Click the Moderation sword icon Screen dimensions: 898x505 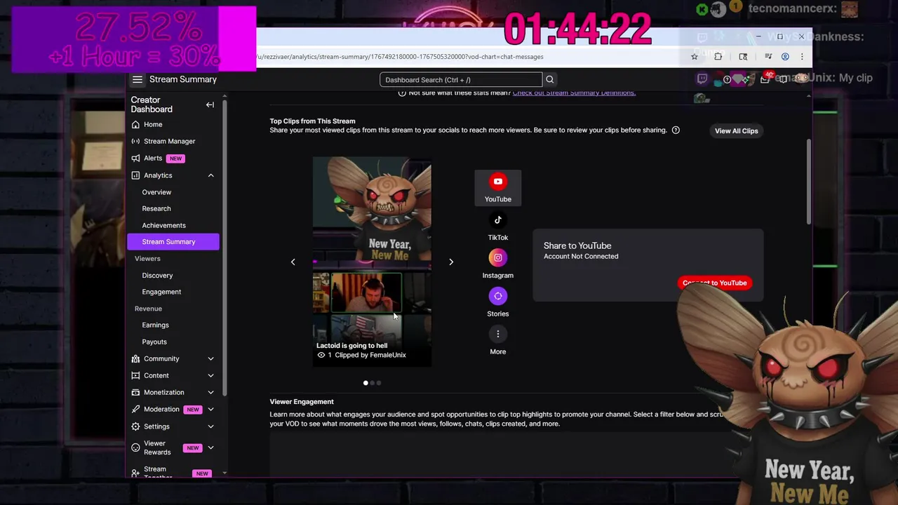coord(136,409)
